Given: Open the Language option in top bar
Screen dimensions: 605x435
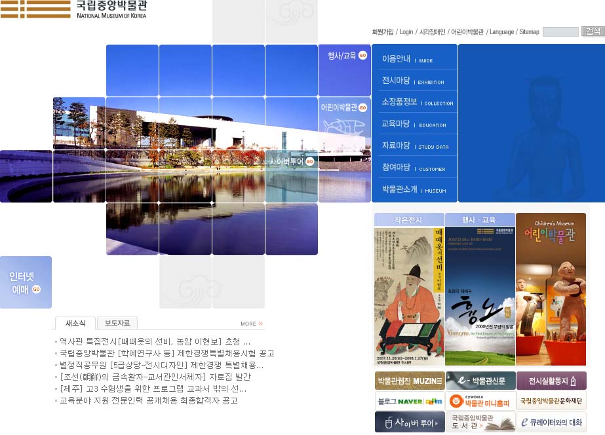Looking at the screenshot, I should [x=501, y=31].
